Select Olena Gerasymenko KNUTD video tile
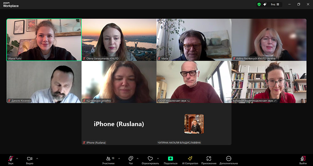 [119, 40]
